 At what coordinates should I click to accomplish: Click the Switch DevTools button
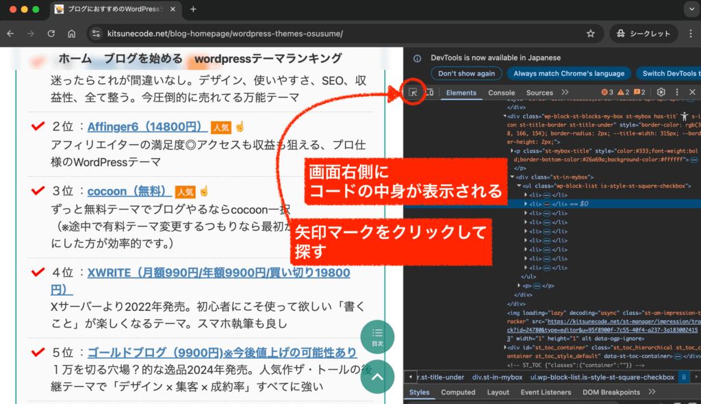pyautogui.click(x=668, y=73)
